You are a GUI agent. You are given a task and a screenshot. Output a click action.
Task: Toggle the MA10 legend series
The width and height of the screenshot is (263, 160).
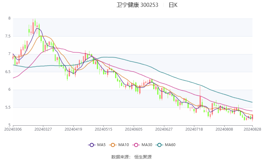tap(119, 145)
